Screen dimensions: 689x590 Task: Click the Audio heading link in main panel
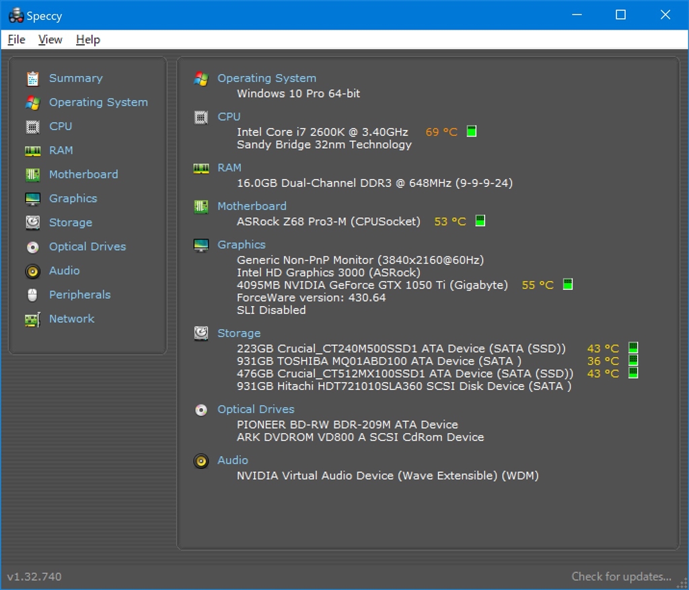(232, 460)
